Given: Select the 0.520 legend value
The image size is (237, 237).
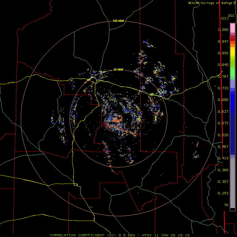Looking at the screenshot, I should [223, 135].
